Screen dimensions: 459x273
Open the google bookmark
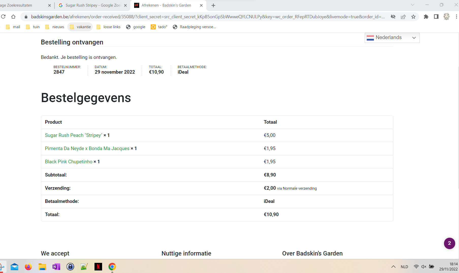click(x=136, y=27)
